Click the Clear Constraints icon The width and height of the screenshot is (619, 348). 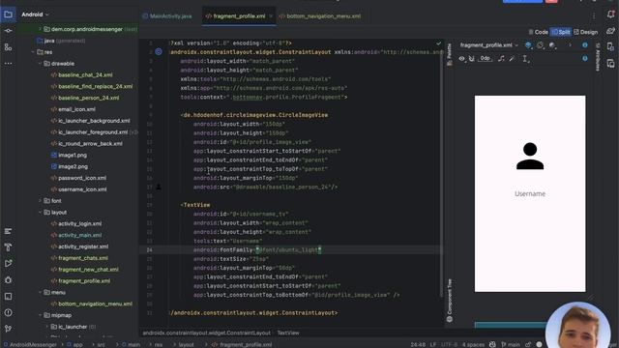(x=501, y=59)
